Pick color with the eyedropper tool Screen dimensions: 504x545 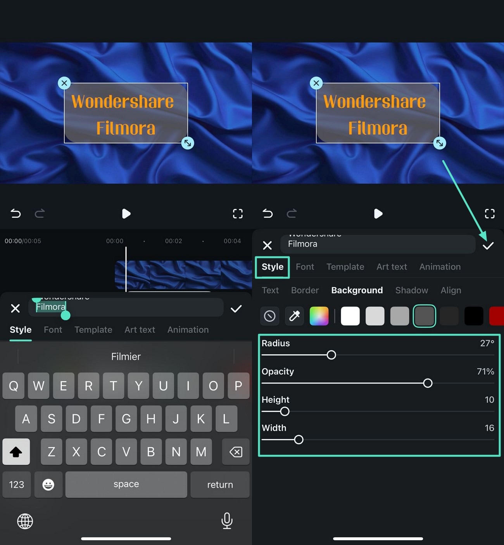[x=295, y=316]
